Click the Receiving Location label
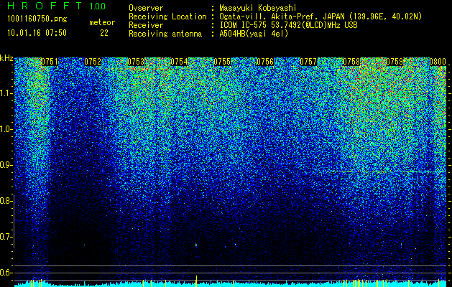 167,17
